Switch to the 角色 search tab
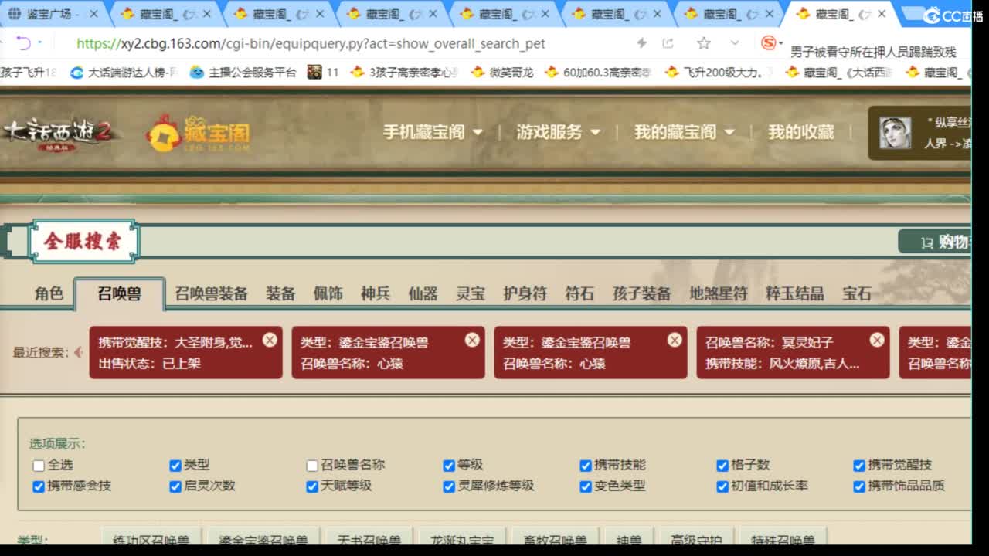This screenshot has height=556, width=989. click(49, 293)
